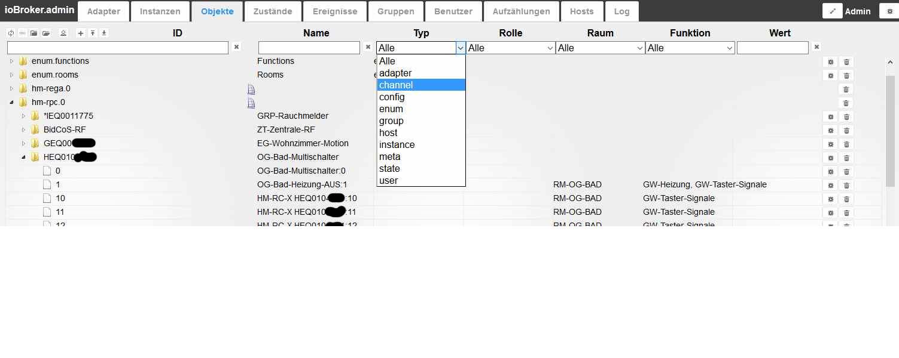Click the upload objects arrow icon
The image size is (899, 358).
(x=93, y=33)
